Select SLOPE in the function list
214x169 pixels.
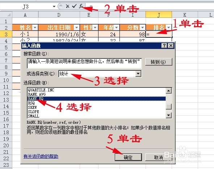[97, 112]
